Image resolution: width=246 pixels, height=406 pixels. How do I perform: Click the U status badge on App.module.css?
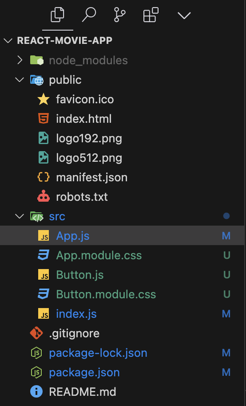click(x=226, y=255)
